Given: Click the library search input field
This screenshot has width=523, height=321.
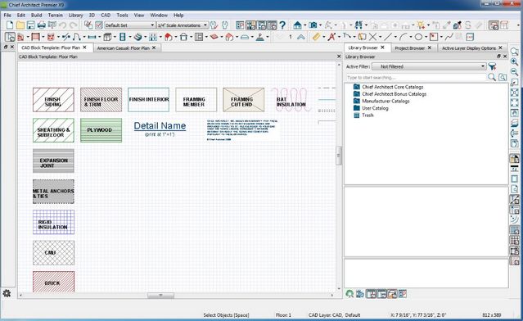Looking at the screenshot, I should click(x=416, y=78).
